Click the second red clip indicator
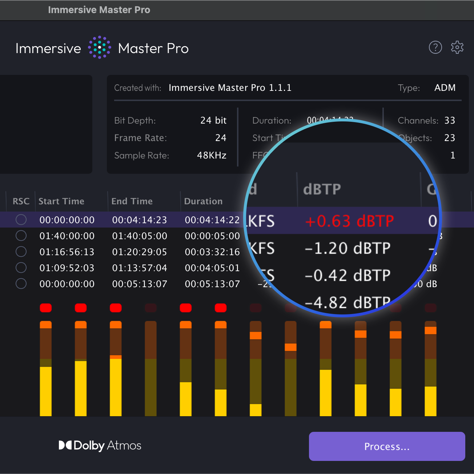The height and width of the screenshot is (474, 474). click(x=81, y=308)
